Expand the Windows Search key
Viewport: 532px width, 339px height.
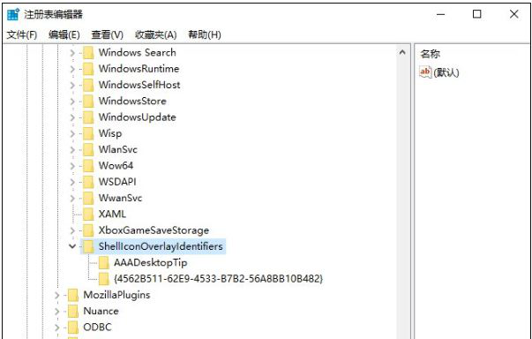72,53
